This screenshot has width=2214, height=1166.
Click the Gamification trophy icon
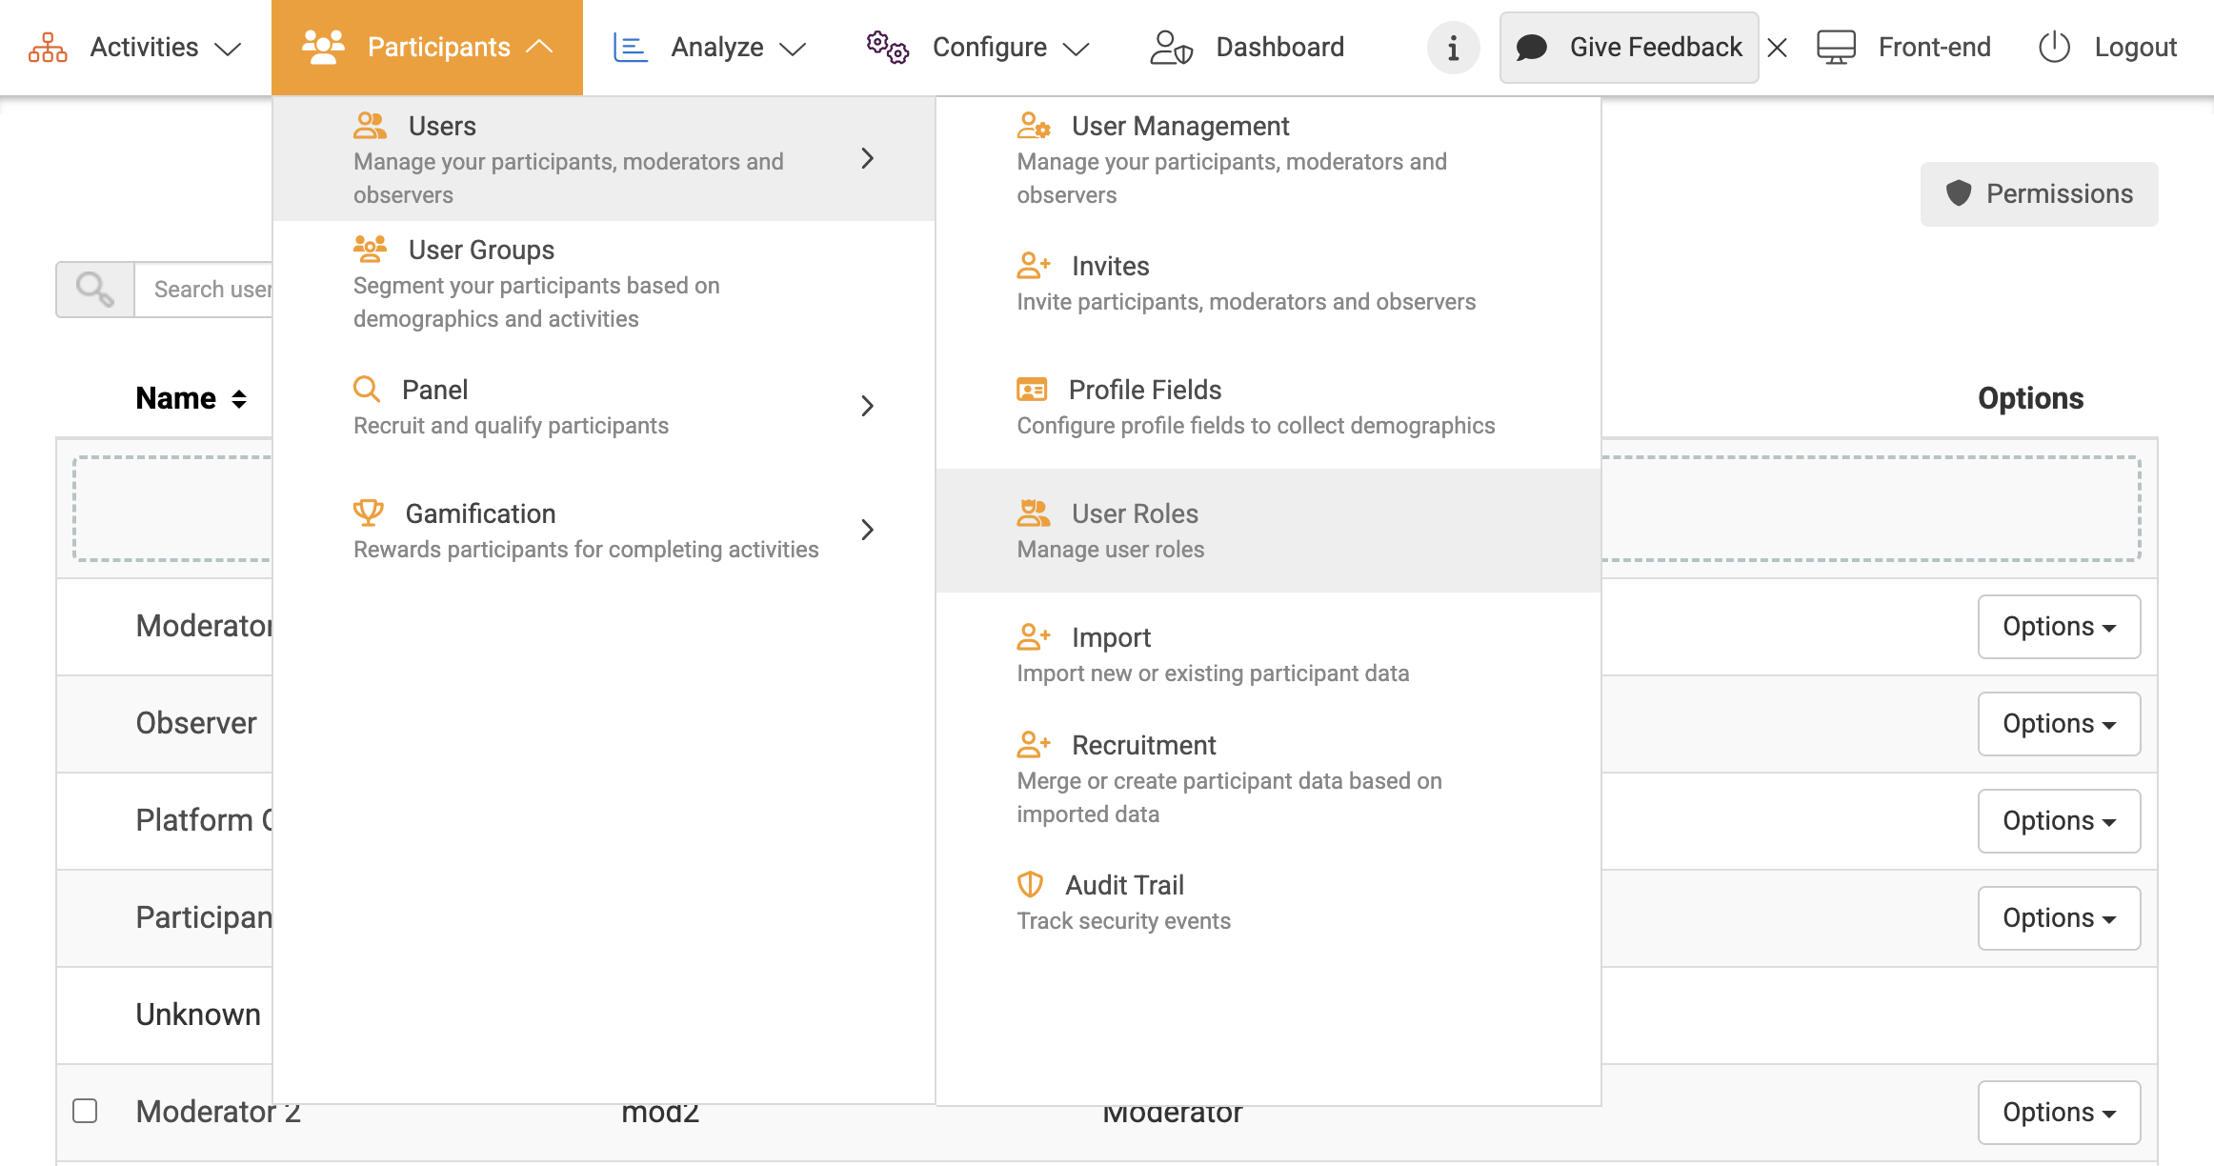pos(368,513)
